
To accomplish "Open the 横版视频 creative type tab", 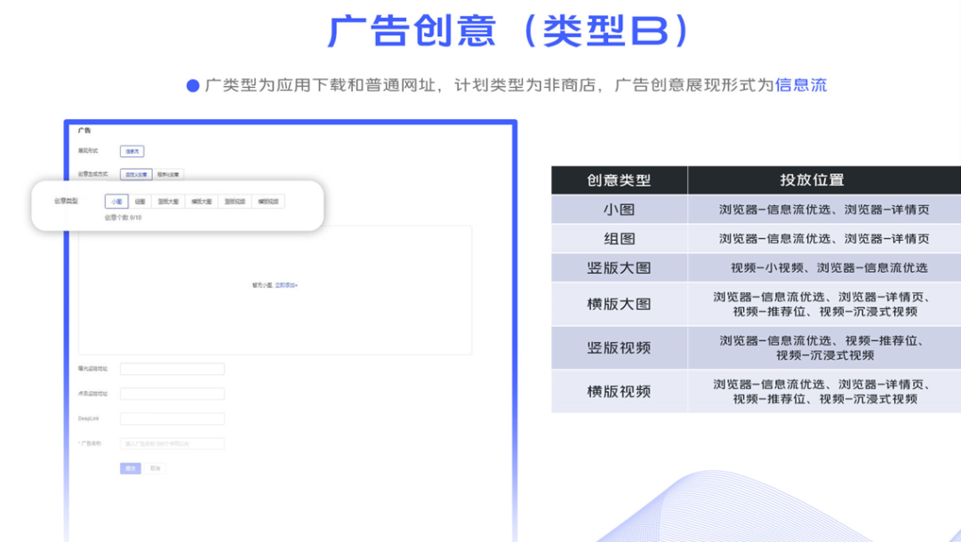I will point(268,202).
